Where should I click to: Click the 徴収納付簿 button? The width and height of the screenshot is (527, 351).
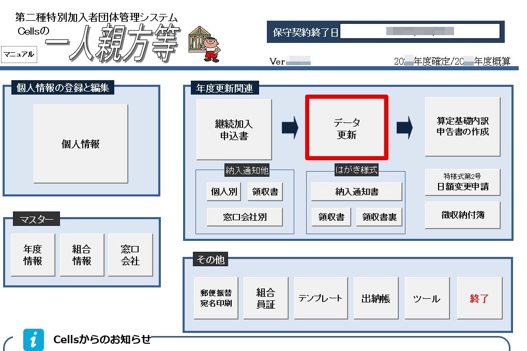point(462,216)
